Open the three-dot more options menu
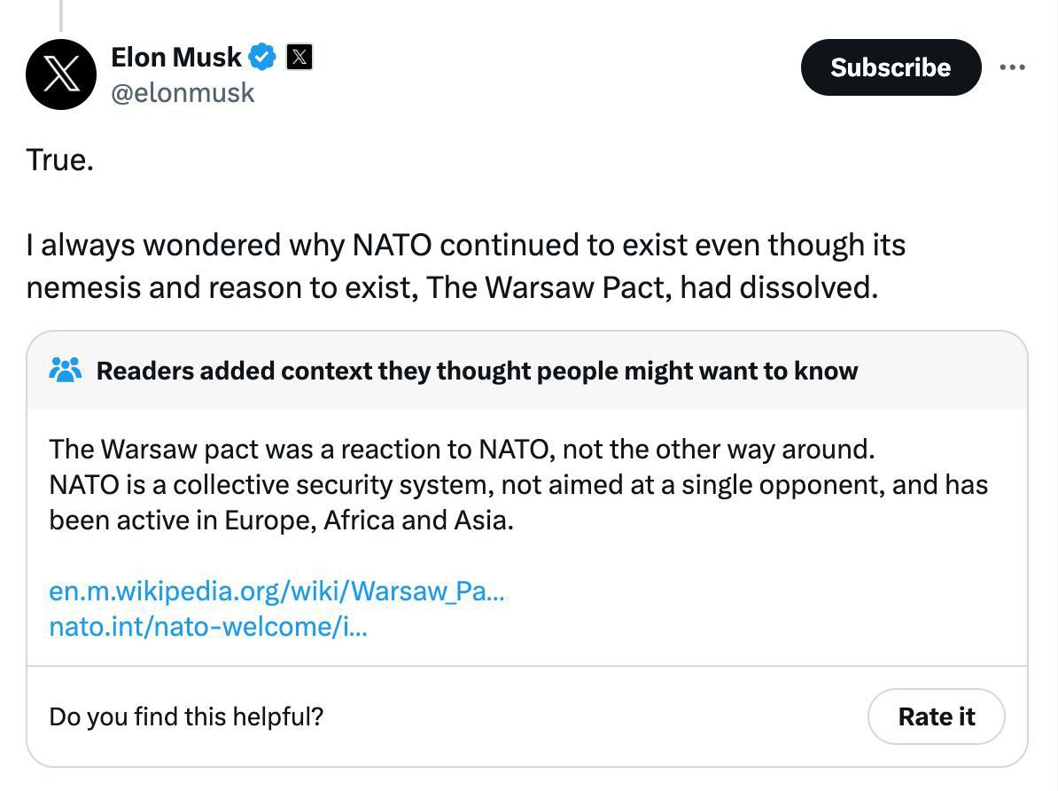Image resolution: width=1058 pixels, height=791 pixels. pos(1014,67)
